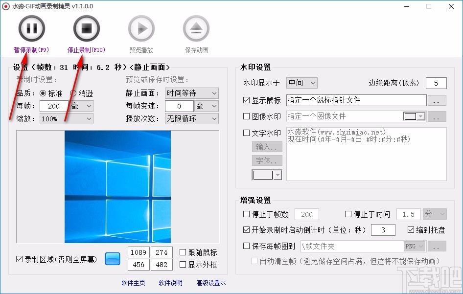Collapse advanced settings via 高级设置 link
This screenshot has height=294, width=463.
[x=209, y=283]
